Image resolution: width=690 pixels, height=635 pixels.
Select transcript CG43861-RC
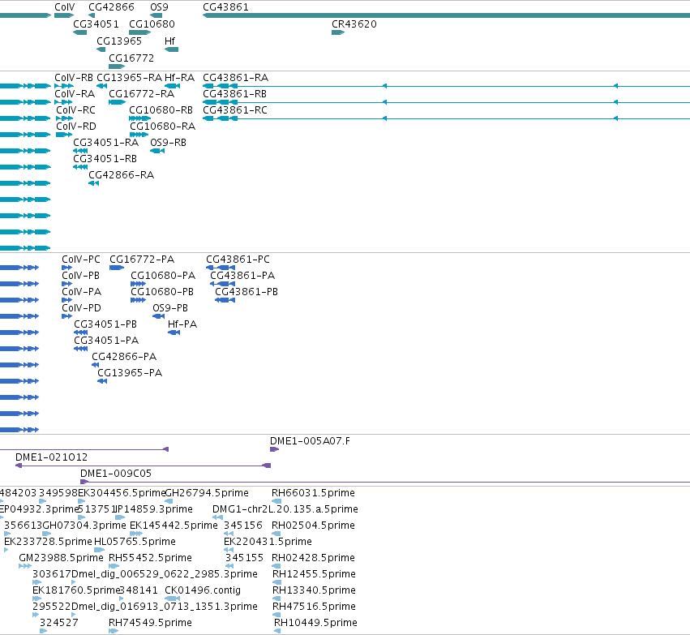coord(446,118)
